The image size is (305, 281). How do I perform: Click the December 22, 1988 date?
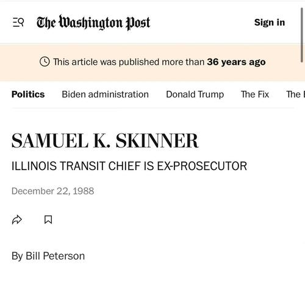click(x=52, y=191)
